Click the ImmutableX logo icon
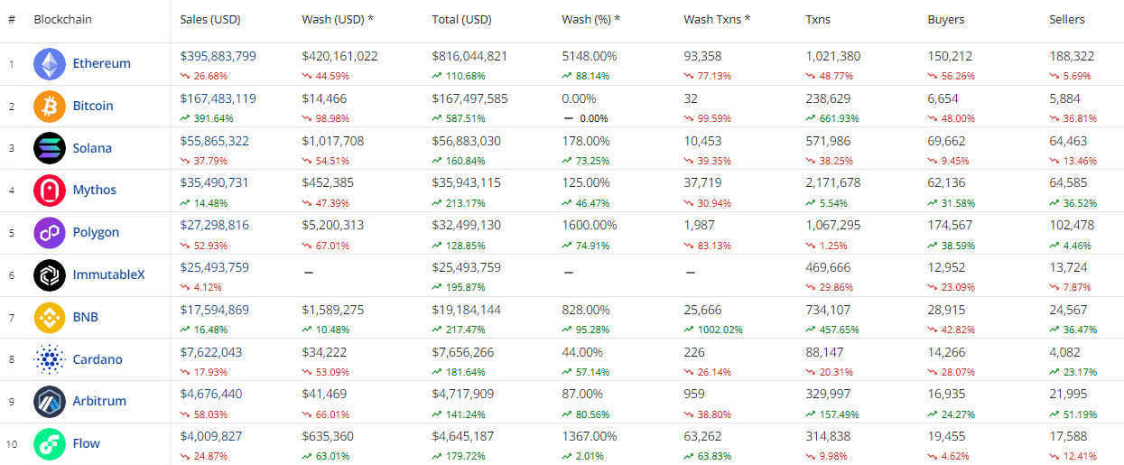Viewport: 1124px width, 465px height. (50, 274)
